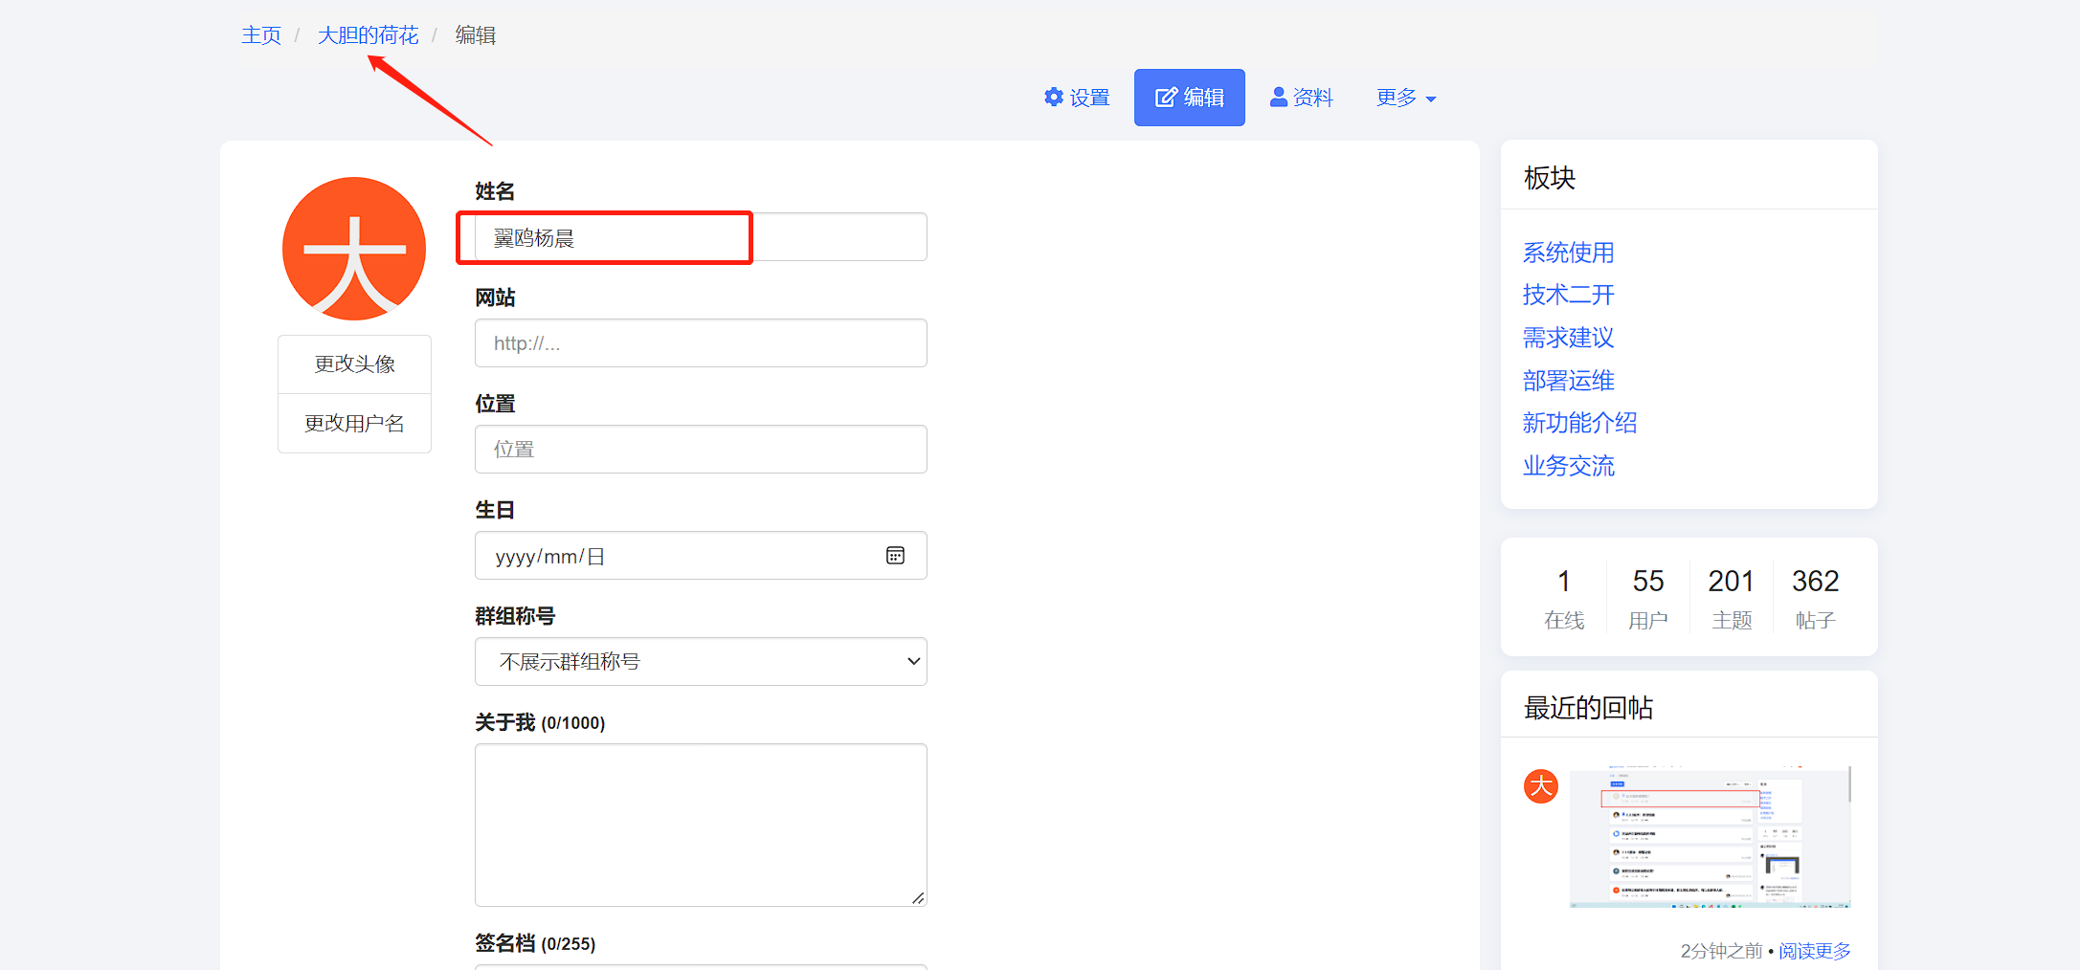
Task: Click the 关于我 text area
Action: point(701,825)
